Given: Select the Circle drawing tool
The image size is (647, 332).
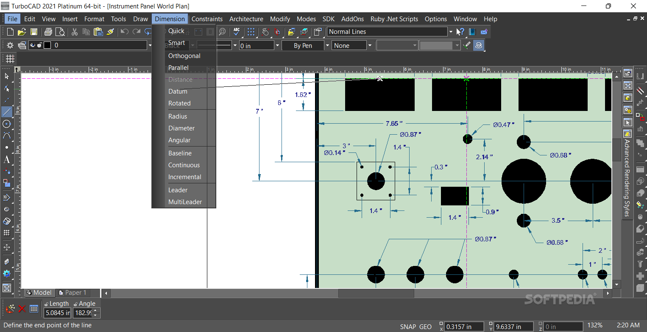Looking at the screenshot, I should [7, 124].
